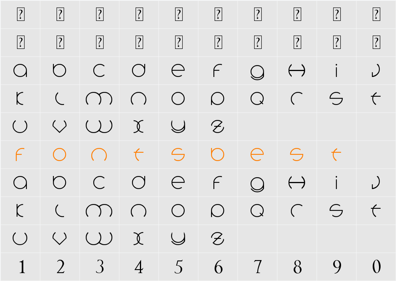Choose the digit 3 glyph cell
Image resolution: width=396 pixels, height=281 pixels.
(100, 267)
